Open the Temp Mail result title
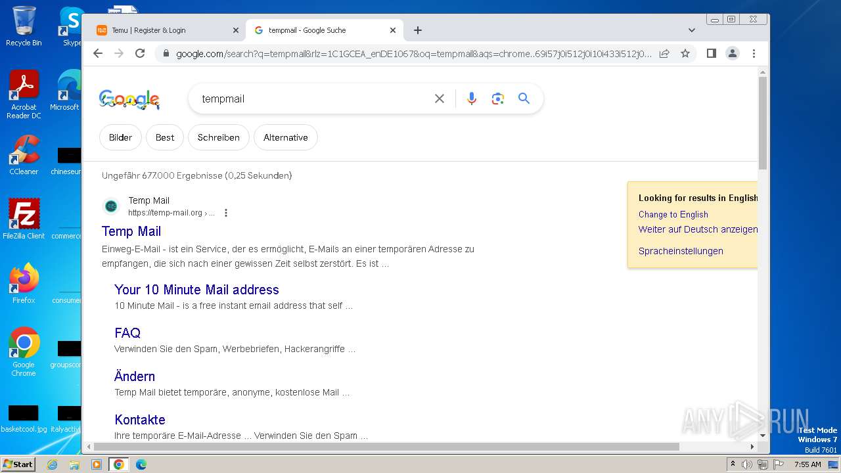841x473 pixels. [x=131, y=231]
